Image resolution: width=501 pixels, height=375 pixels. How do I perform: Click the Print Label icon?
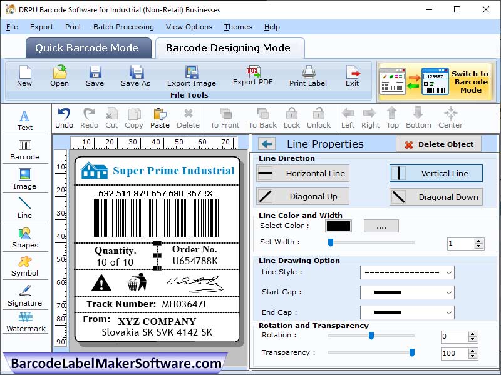308,72
